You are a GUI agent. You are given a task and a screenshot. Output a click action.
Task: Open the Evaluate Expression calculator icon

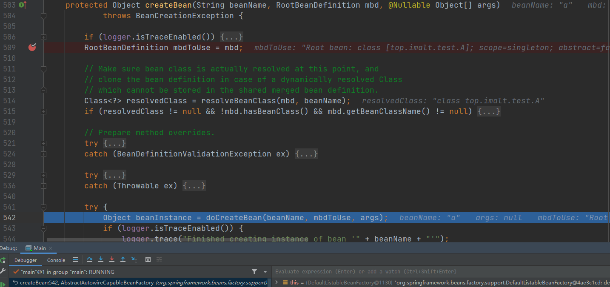pos(148,260)
